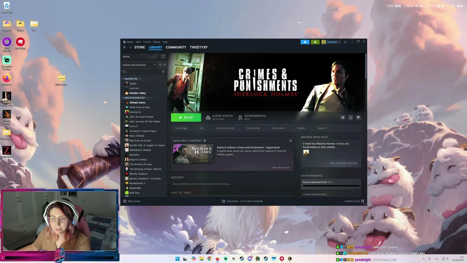The height and width of the screenshot is (263, 467).
Task: Switch to Big Picture mode icon
Action: click(x=345, y=42)
